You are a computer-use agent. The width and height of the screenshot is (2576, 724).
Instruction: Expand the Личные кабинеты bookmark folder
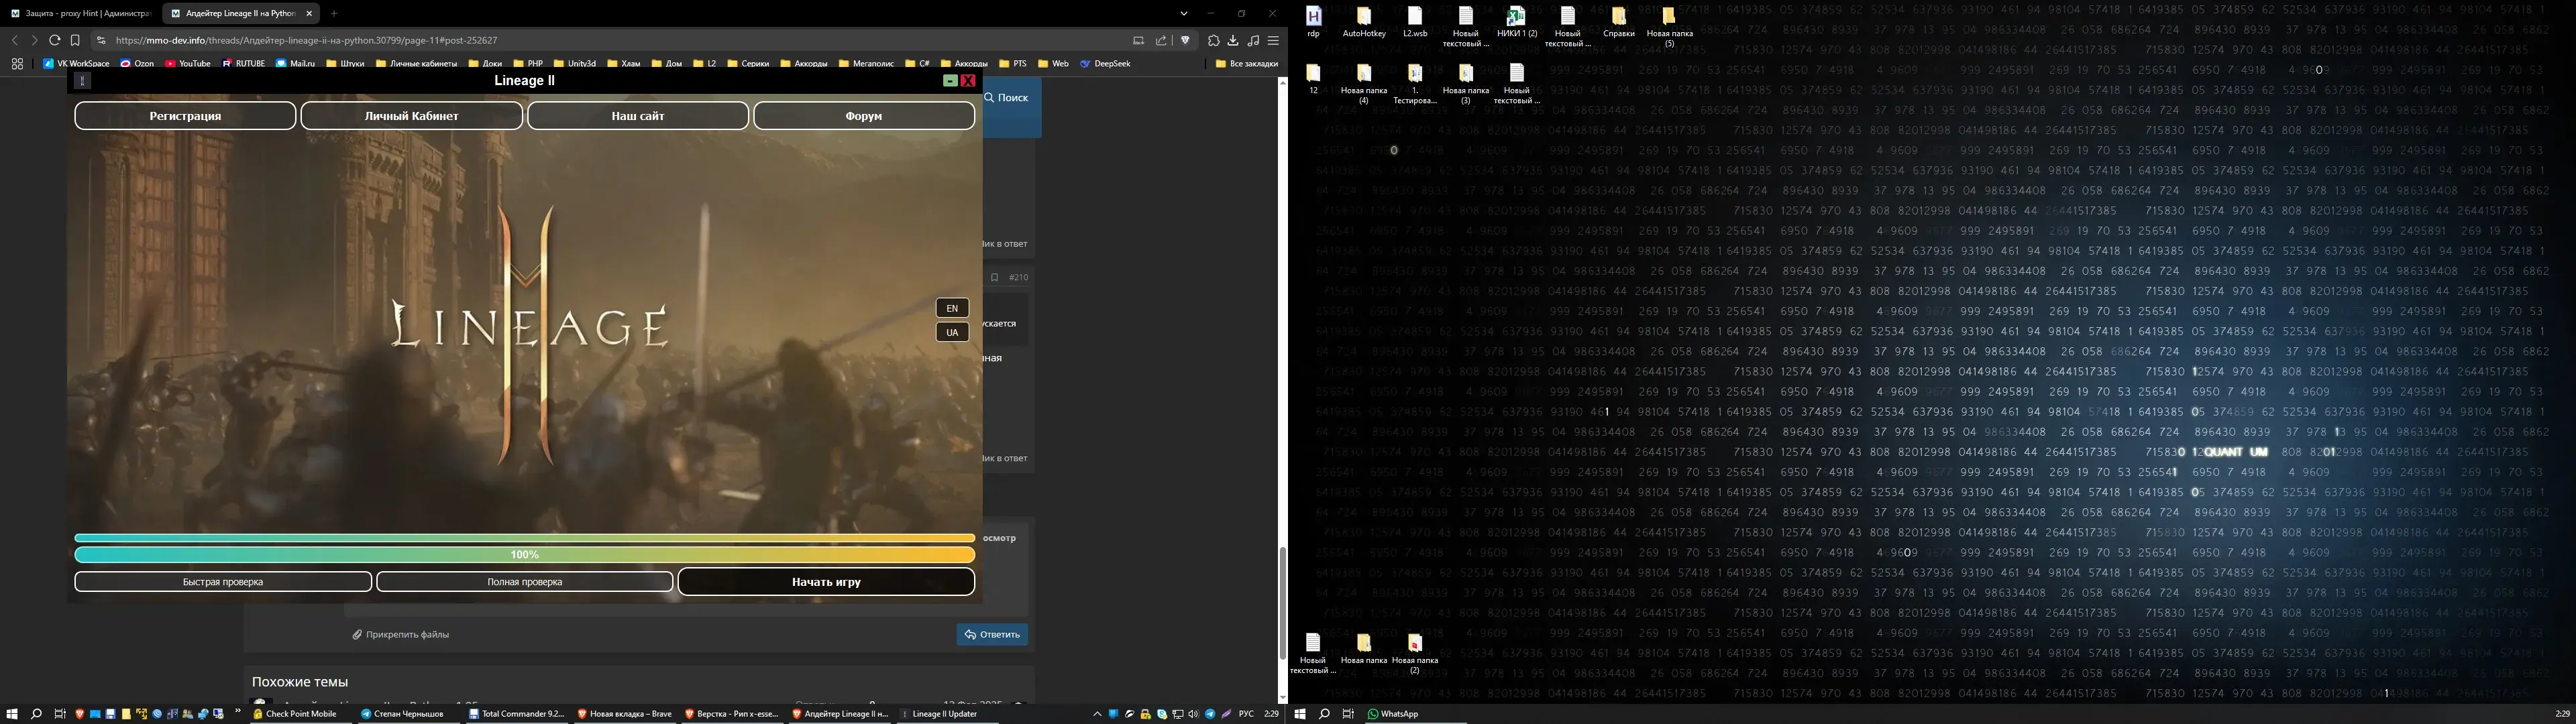[x=416, y=64]
